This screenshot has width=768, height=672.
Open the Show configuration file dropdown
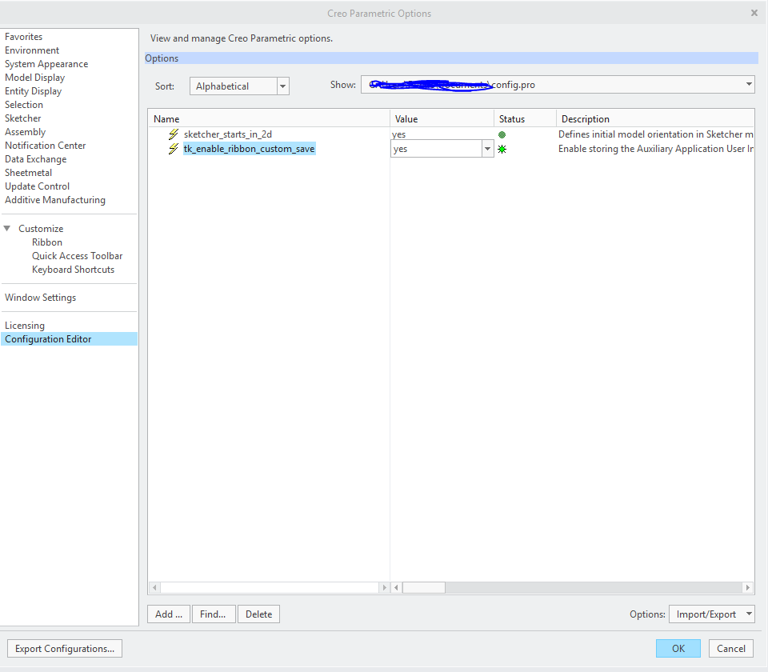(748, 84)
